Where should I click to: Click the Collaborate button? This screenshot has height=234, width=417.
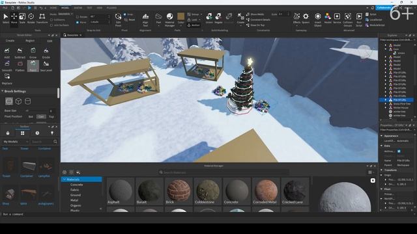pos(384,8)
